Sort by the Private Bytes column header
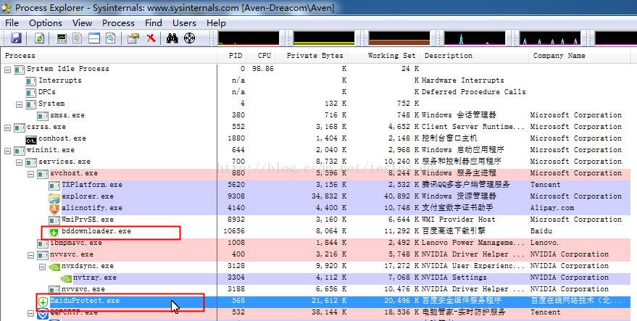Viewport: 637px width, 321px height. tap(313, 56)
